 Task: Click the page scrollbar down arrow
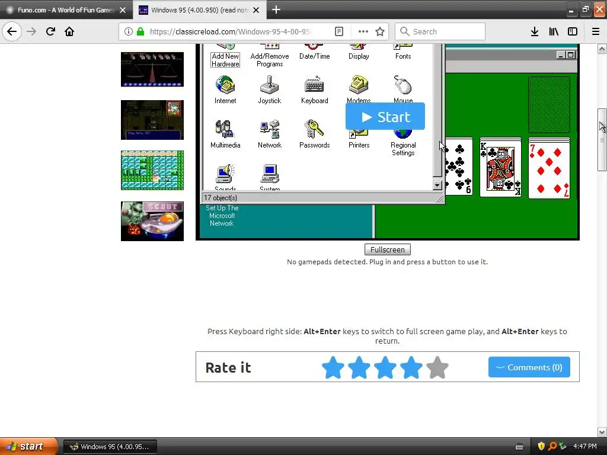(x=602, y=432)
